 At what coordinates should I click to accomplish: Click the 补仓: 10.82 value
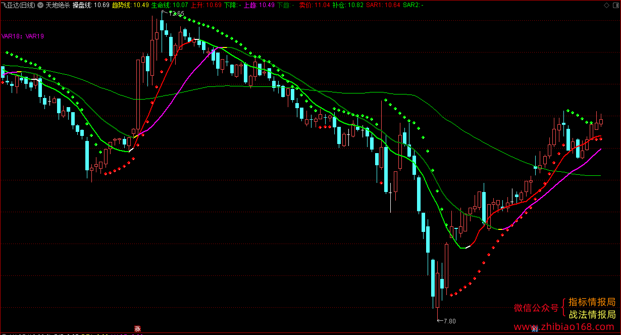[x=348, y=5]
